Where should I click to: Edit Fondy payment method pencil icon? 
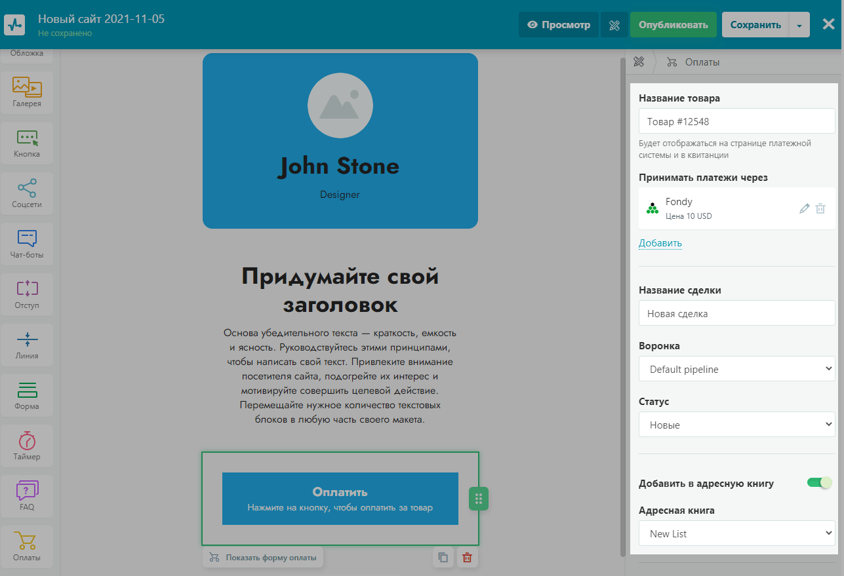(x=805, y=208)
